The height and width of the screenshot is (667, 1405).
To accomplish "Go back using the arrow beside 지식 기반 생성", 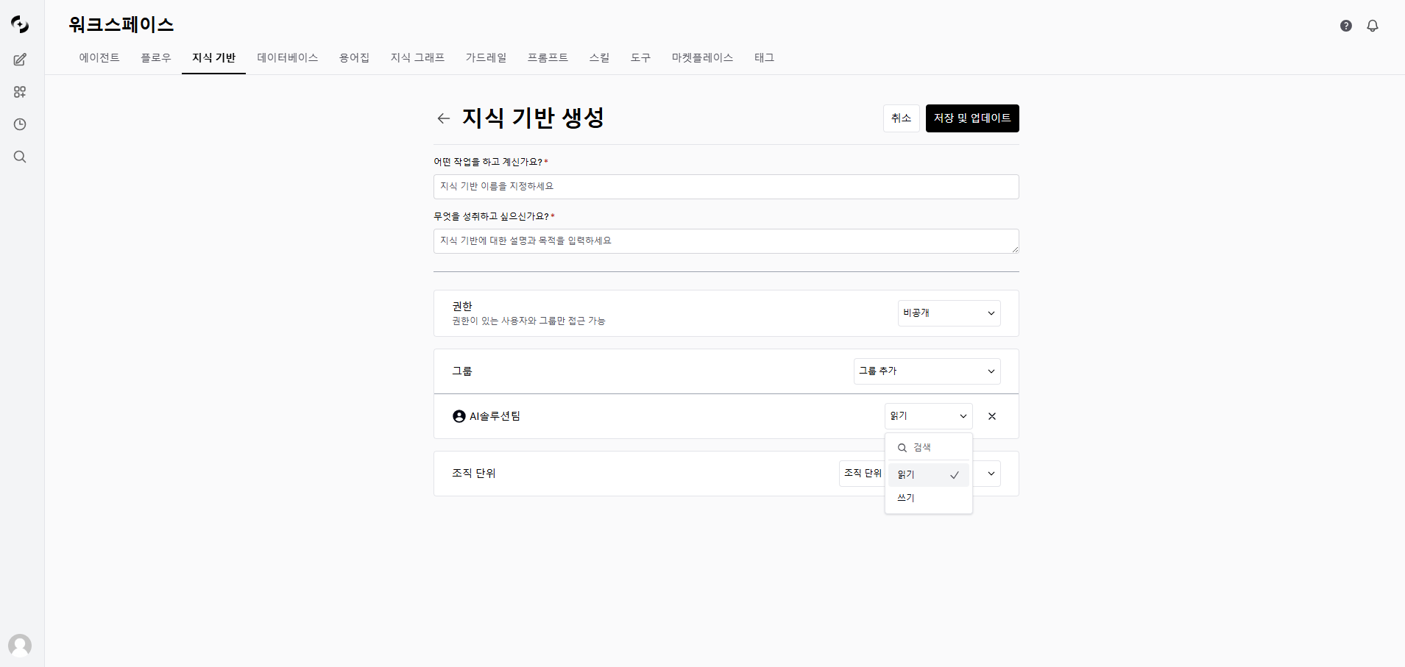I will [x=443, y=118].
